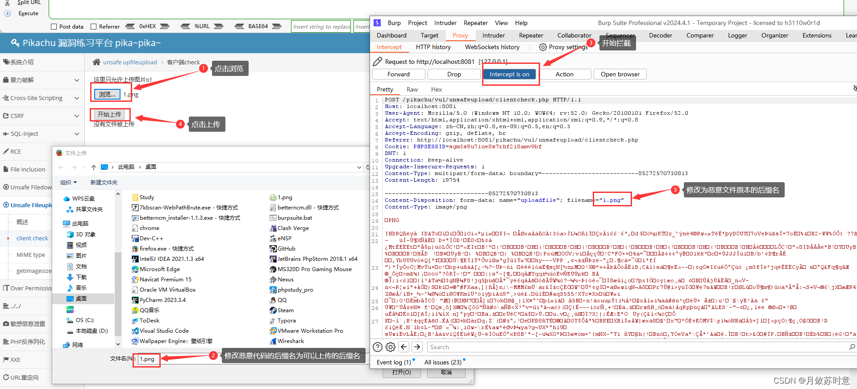Click the BASE64 left encode arrow in HackBar
Screen dimensions: 857x389
pos(239,26)
